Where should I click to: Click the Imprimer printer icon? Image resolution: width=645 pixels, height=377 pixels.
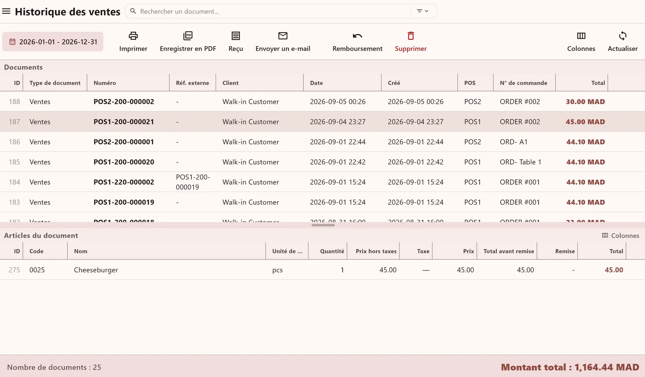tap(133, 36)
